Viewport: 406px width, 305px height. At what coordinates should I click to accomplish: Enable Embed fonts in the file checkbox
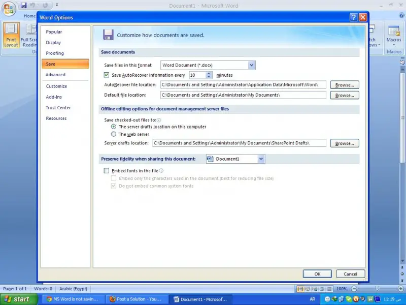pyautogui.click(x=107, y=171)
